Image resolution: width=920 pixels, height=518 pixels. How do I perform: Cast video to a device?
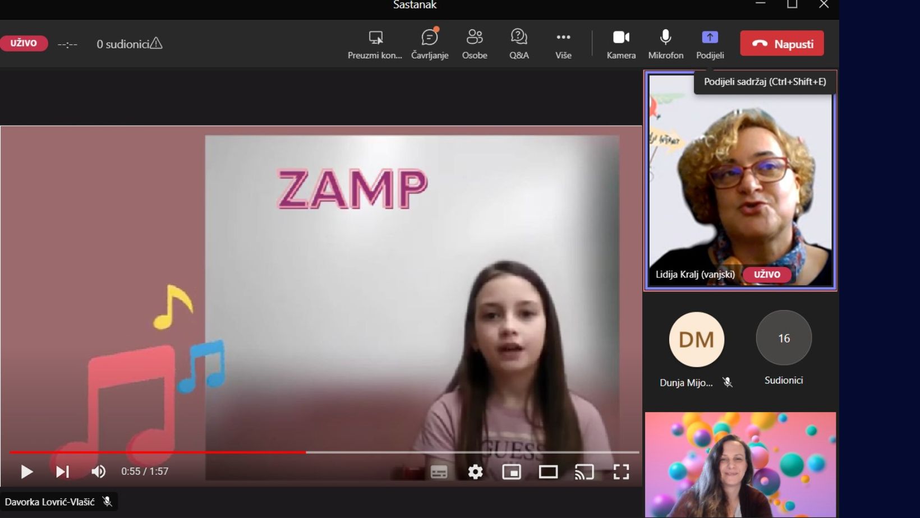(585, 472)
